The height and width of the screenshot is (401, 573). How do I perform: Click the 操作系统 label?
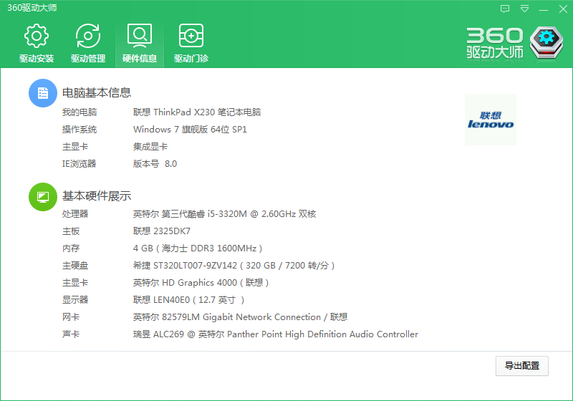(x=80, y=130)
